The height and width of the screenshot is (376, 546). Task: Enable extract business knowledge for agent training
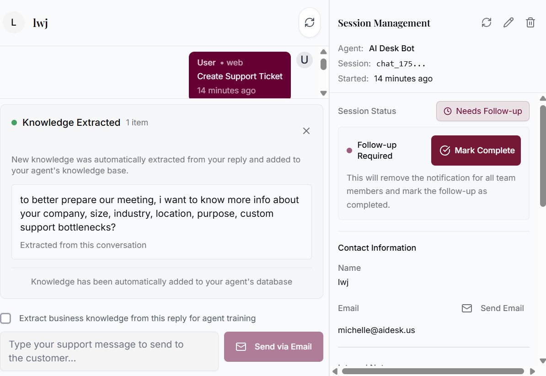click(6, 318)
